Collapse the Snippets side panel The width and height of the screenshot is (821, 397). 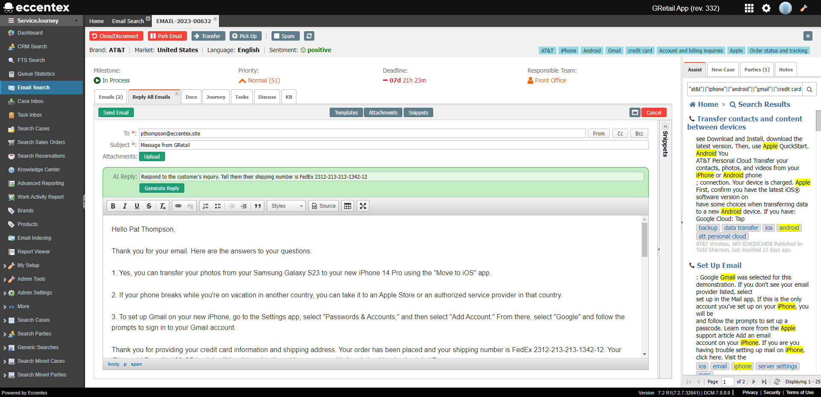(x=665, y=126)
